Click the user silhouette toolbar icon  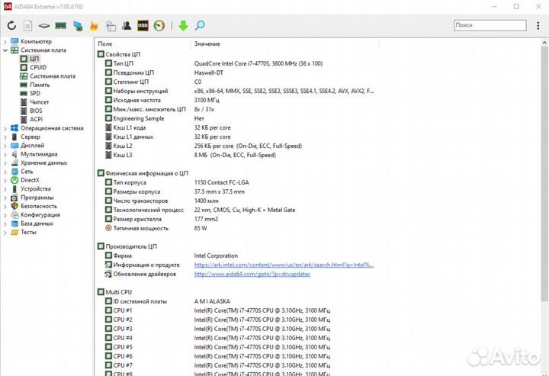(x=127, y=26)
